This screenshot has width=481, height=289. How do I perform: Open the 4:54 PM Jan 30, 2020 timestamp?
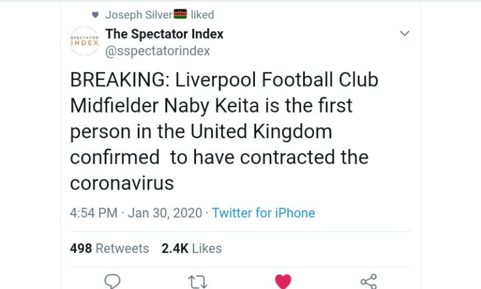pos(136,213)
